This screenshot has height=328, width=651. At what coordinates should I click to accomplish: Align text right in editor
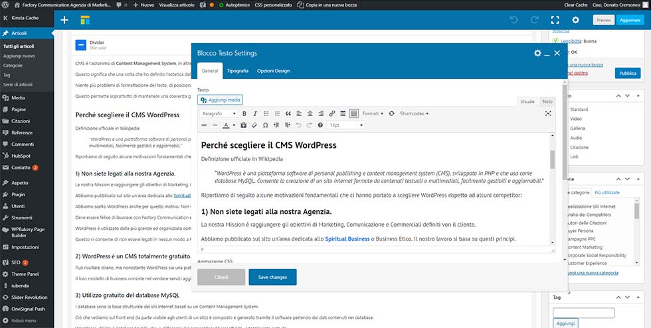click(321, 113)
